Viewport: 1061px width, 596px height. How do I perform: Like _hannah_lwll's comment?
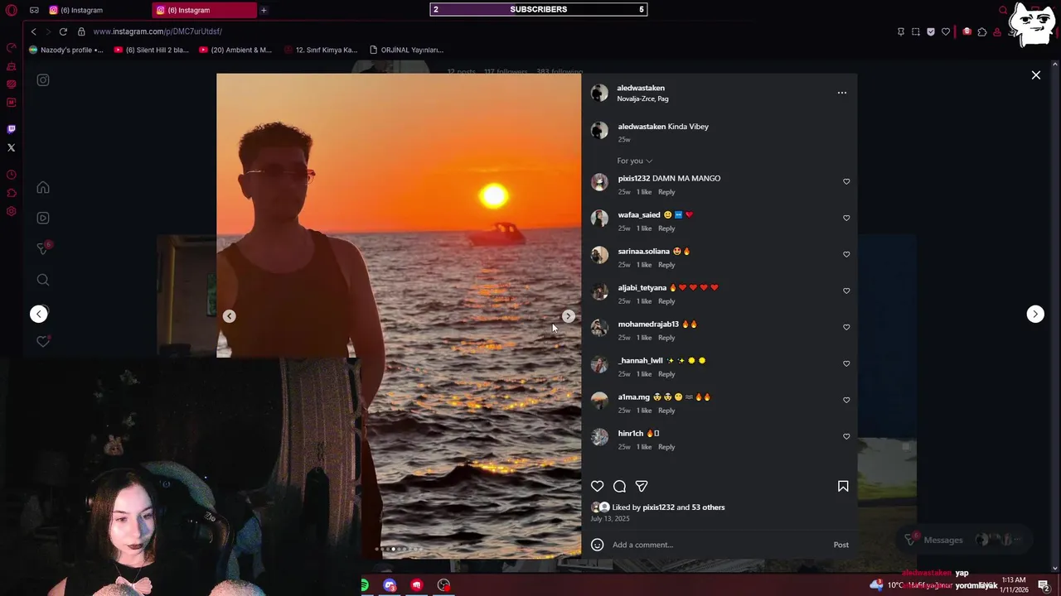(846, 363)
